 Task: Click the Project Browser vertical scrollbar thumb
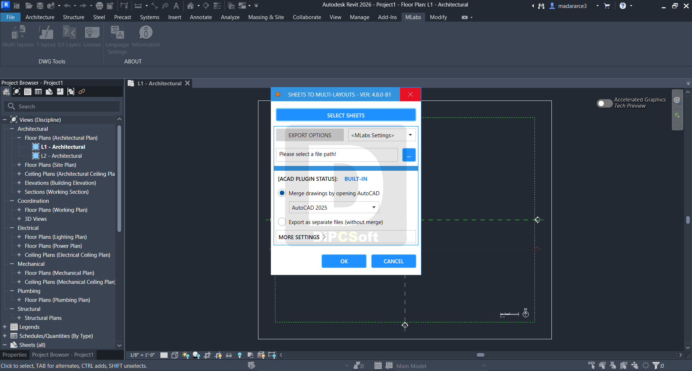click(x=119, y=178)
